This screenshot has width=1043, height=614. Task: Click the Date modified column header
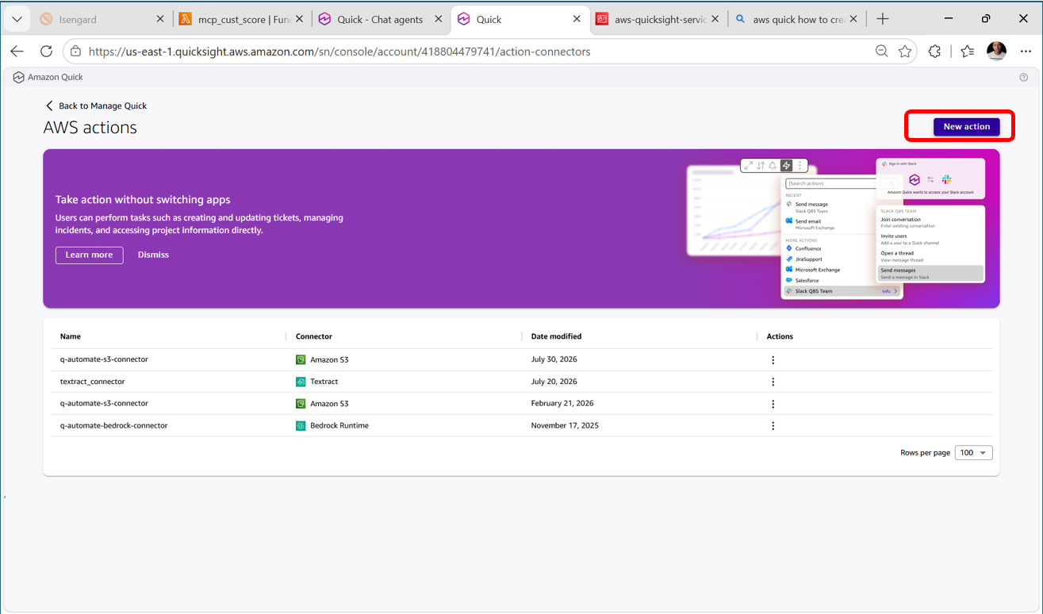pyautogui.click(x=556, y=336)
